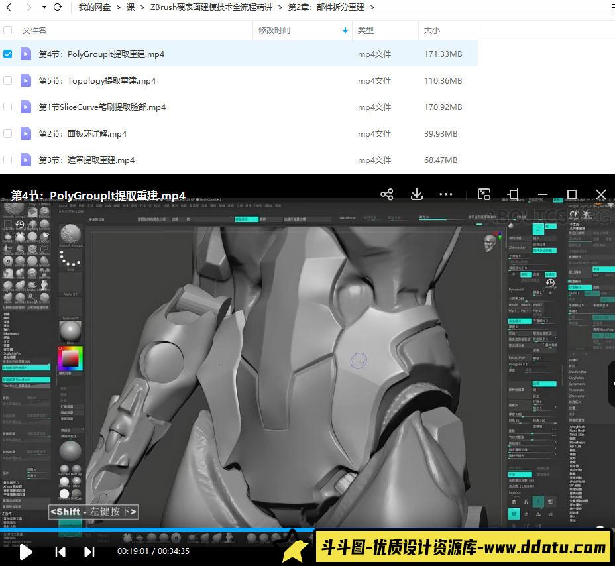Expand the side panel handle on right edge
This screenshot has width=615, height=566.
click(612, 384)
